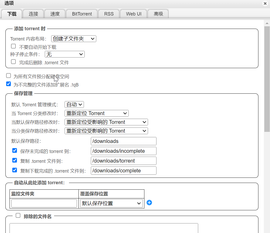Screen dimensions: 270x233
Task: Click the blue plus icon to add watched folder
Action: (x=149, y=203)
